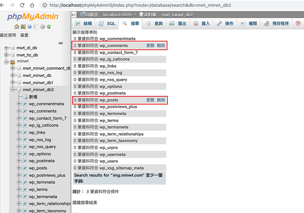This screenshot has height=213, width=304.
Task: Expand the mwt_hz_db database node
Action: [x=6, y=55]
